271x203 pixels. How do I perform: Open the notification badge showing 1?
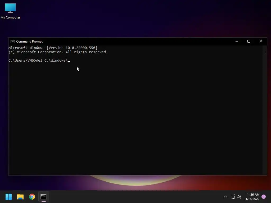click(x=264, y=197)
